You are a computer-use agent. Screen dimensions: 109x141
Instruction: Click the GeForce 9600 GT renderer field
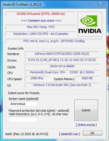62,54
